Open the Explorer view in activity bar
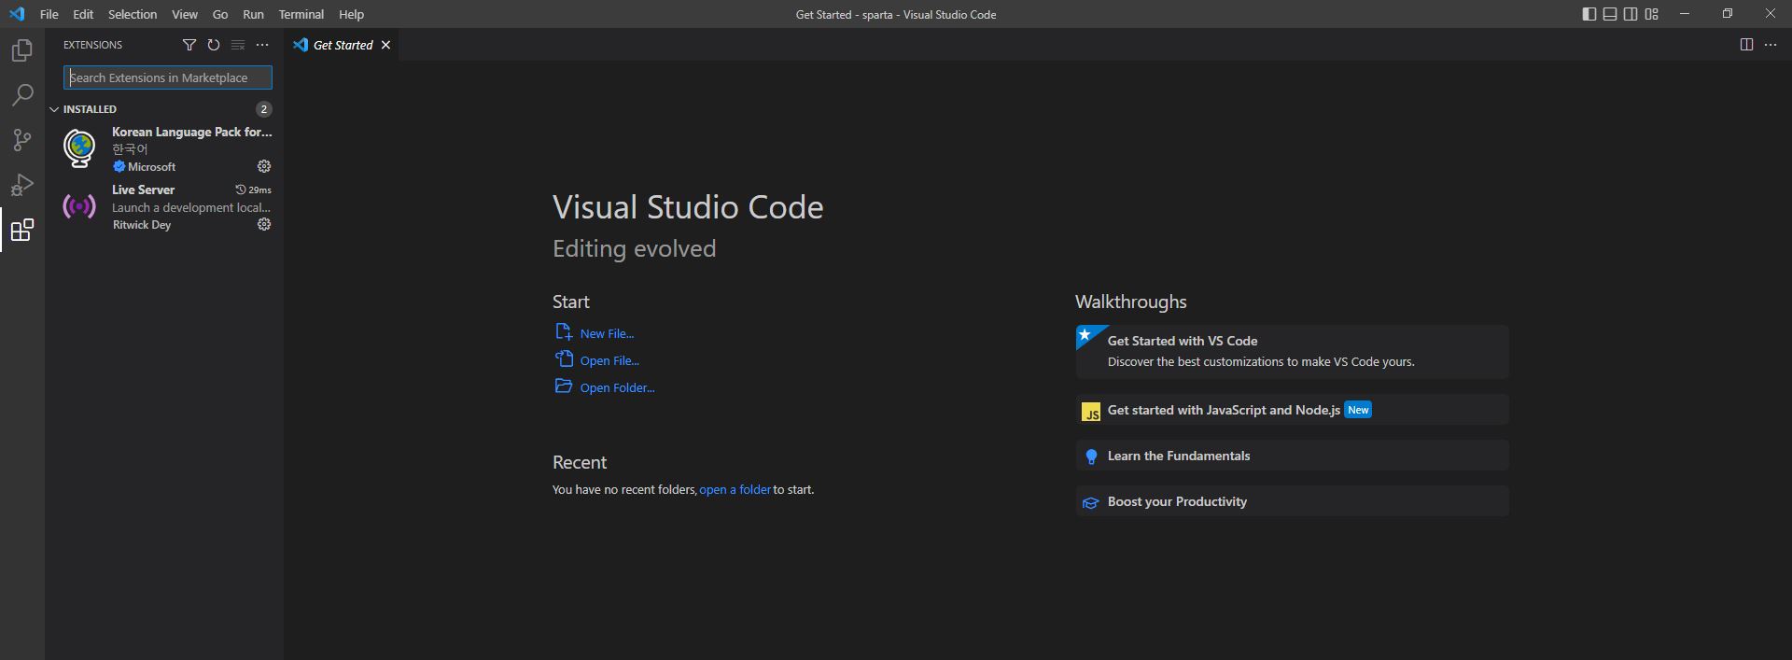 tap(22, 50)
